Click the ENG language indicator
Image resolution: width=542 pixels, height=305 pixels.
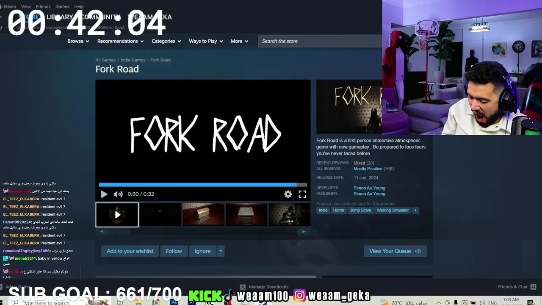(492, 303)
